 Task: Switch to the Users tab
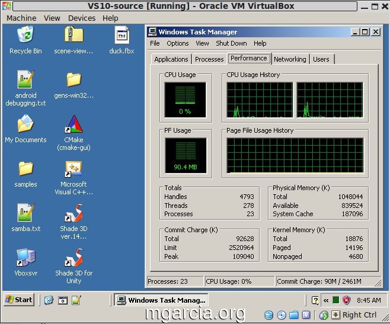point(321,59)
